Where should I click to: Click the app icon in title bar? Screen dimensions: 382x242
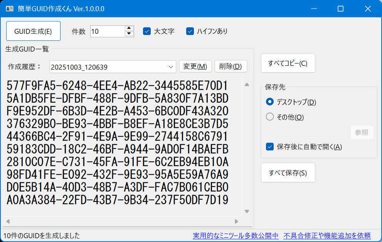coord(10,9)
